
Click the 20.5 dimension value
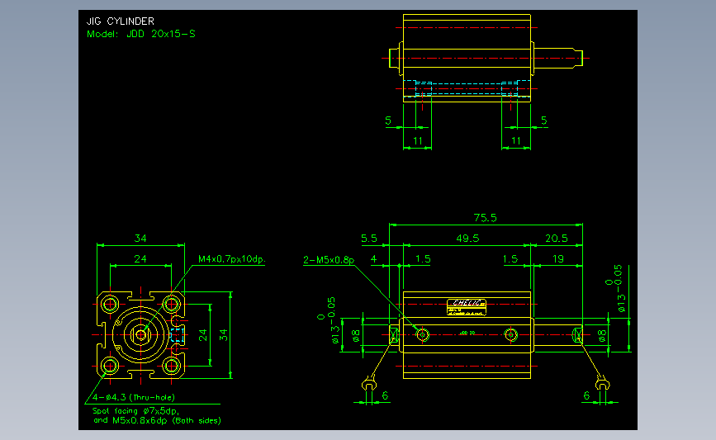tap(556, 239)
